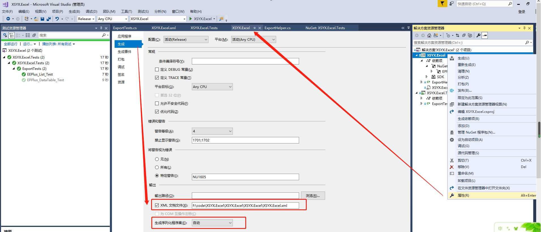Screen dimensions: 541x232
Task: Collapse the XSYX.Excel.Tests (2) test node
Action: 4,57
